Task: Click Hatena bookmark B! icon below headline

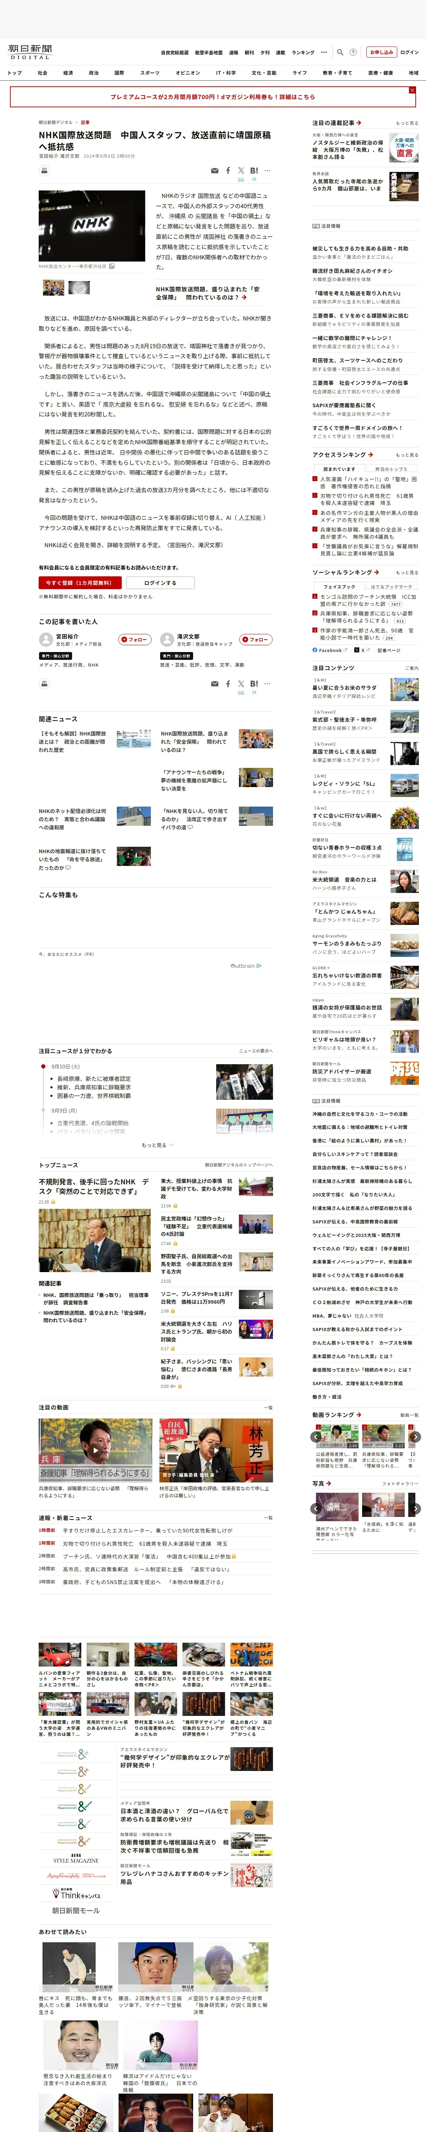Action: (254, 171)
